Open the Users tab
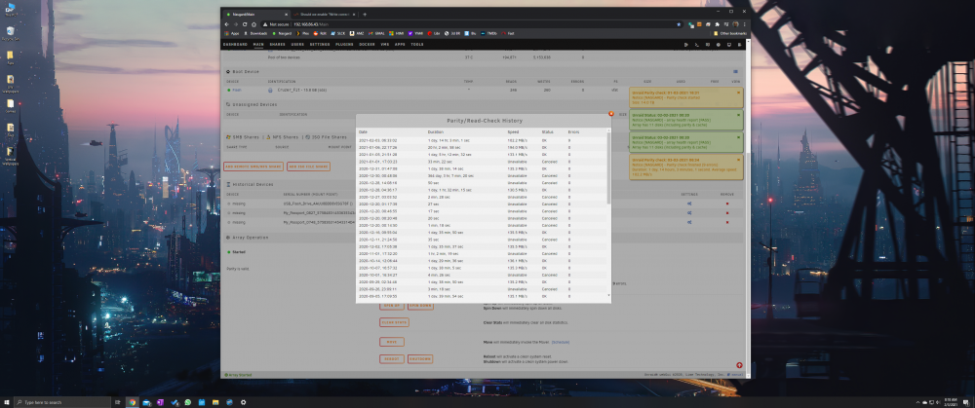Viewport: 975px width, 408px height. point(297,45)
